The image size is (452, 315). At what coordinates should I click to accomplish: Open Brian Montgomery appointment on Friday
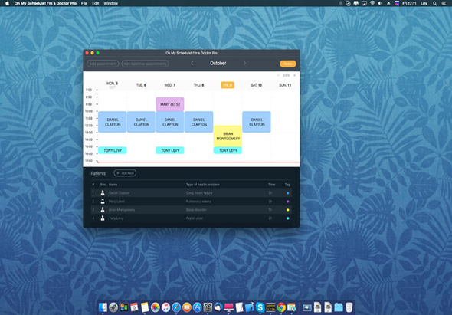(x=228, y=136)
